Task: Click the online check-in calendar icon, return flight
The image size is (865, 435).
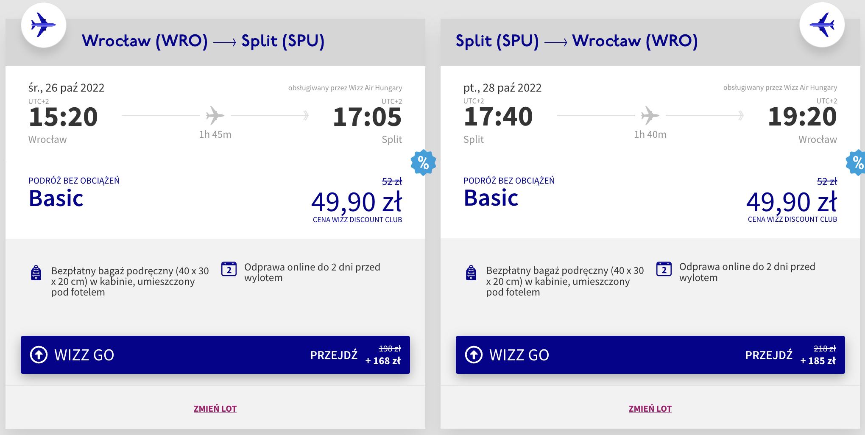Action: click(x=664, y=269)
